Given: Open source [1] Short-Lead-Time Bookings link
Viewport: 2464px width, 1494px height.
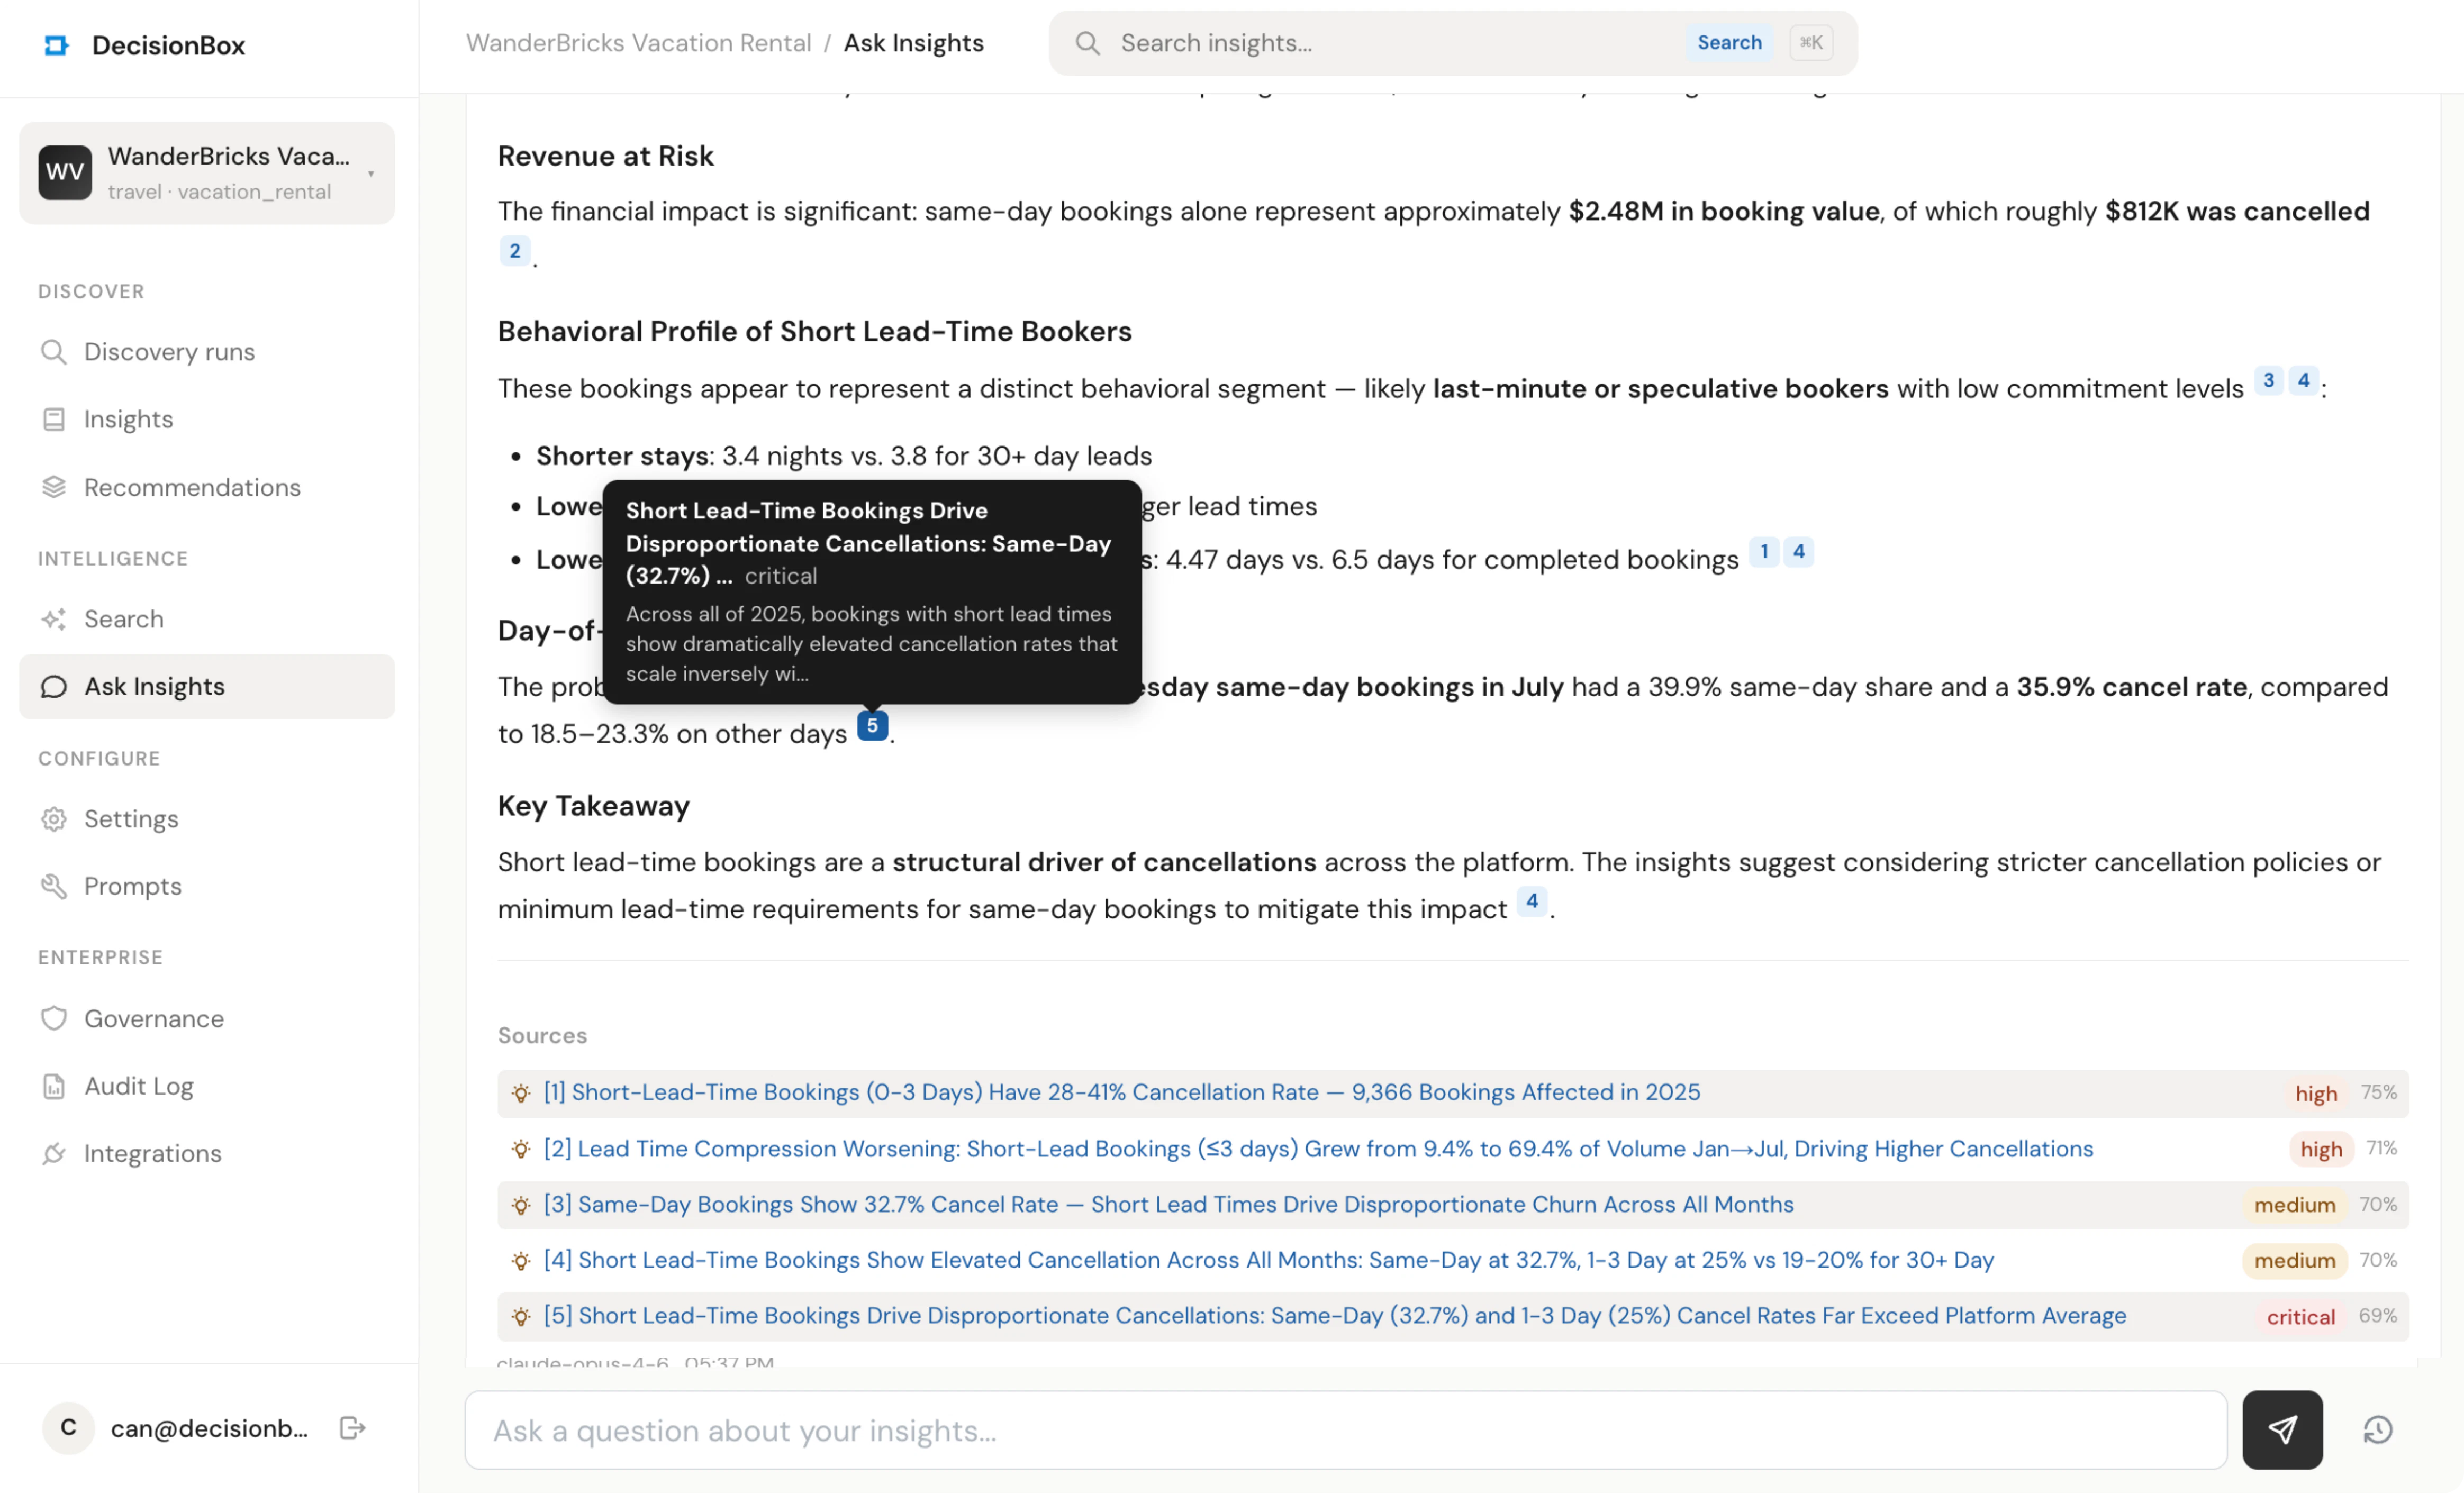Looking at the screenshot, I should point(1120,1092).
